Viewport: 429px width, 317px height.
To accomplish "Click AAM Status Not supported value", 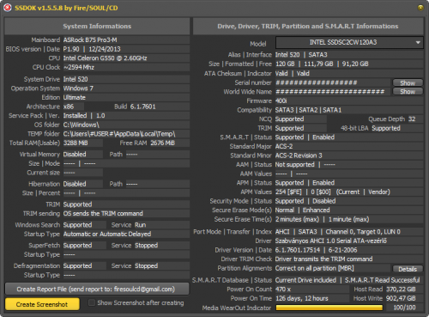I will (294, 165).
